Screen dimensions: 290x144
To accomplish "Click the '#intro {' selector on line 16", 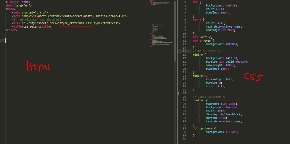I will (x=199, y=55).
